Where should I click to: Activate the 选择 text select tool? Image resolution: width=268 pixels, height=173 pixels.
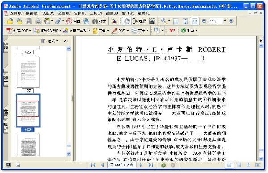click(x=139, y=21)
